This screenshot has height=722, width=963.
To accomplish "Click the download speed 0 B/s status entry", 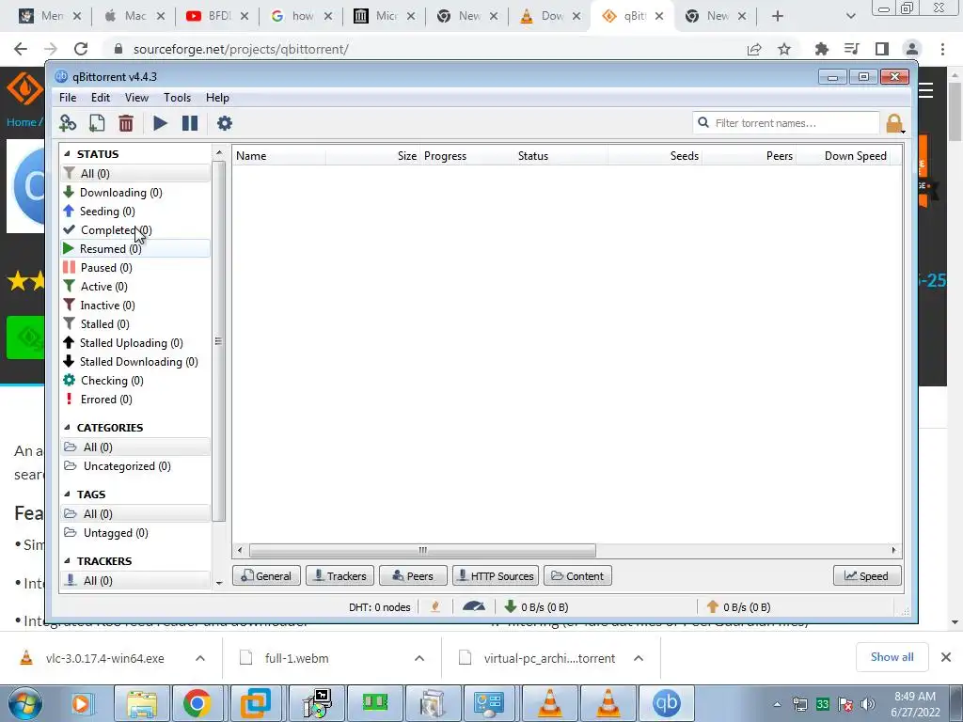I will click(536, 606).
